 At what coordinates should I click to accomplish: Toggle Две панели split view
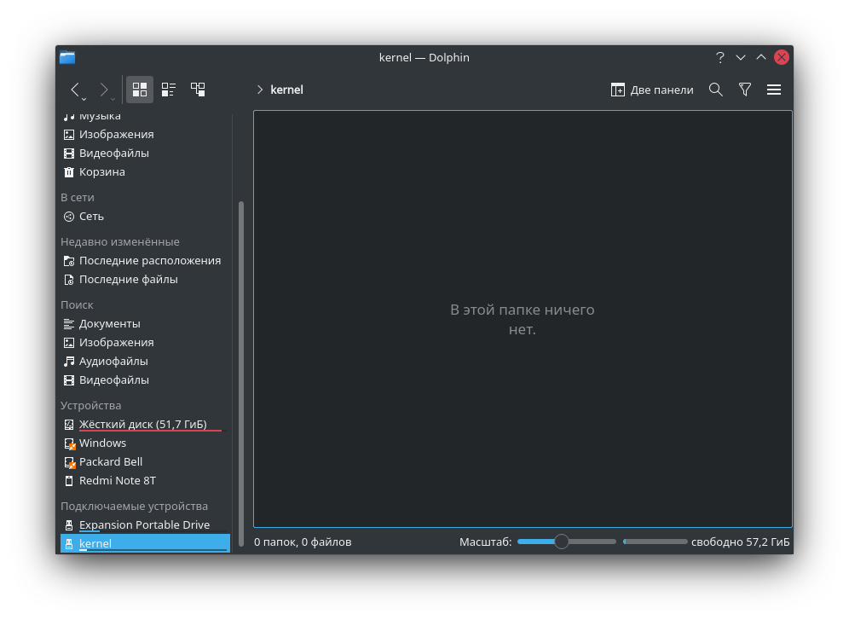tap(652, 90)
